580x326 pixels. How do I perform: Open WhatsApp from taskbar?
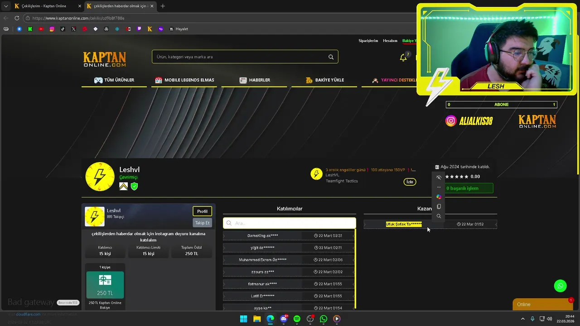tap(324, 319)
